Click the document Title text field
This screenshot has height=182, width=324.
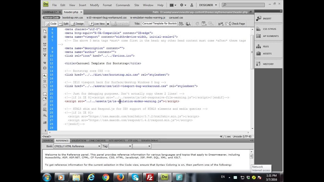click(x=159, y=24)
